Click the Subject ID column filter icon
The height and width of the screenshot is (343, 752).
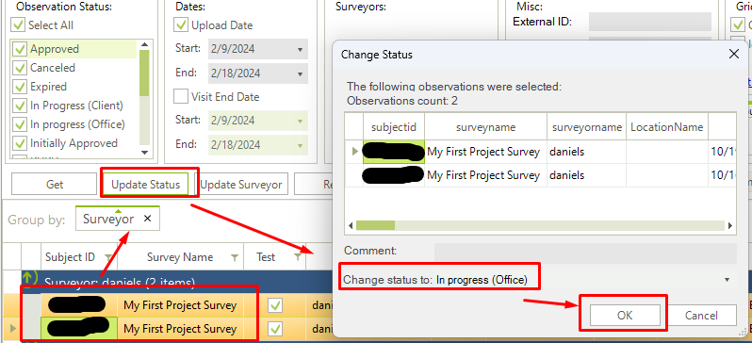tap(108, 257)
